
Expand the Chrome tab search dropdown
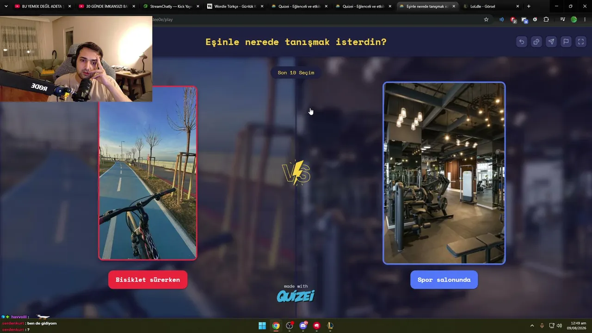click(x=6, y=6)
